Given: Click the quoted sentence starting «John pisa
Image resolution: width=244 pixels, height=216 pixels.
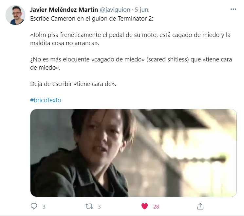Looking at the screenshot, I should (x=130, y=39).
